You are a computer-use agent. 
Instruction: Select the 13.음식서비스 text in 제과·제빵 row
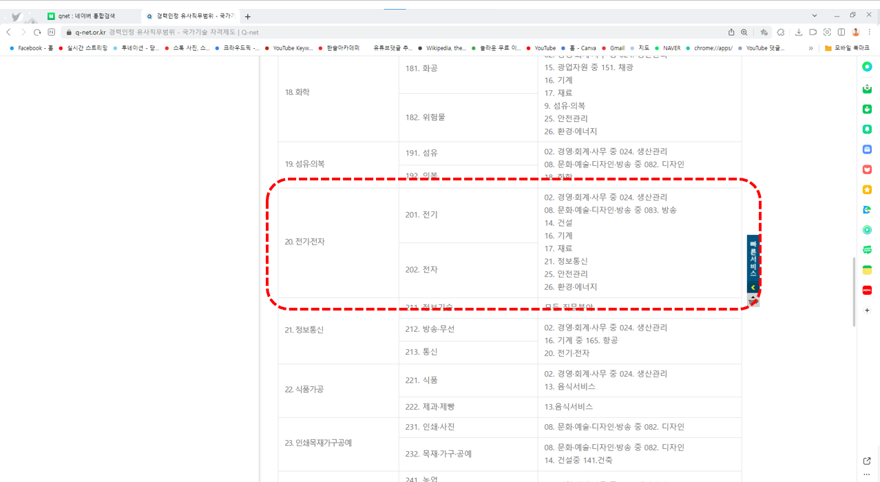click(568, 407)
